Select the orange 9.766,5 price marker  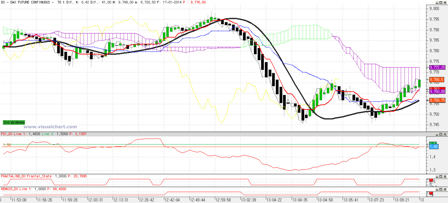(437, 80)
